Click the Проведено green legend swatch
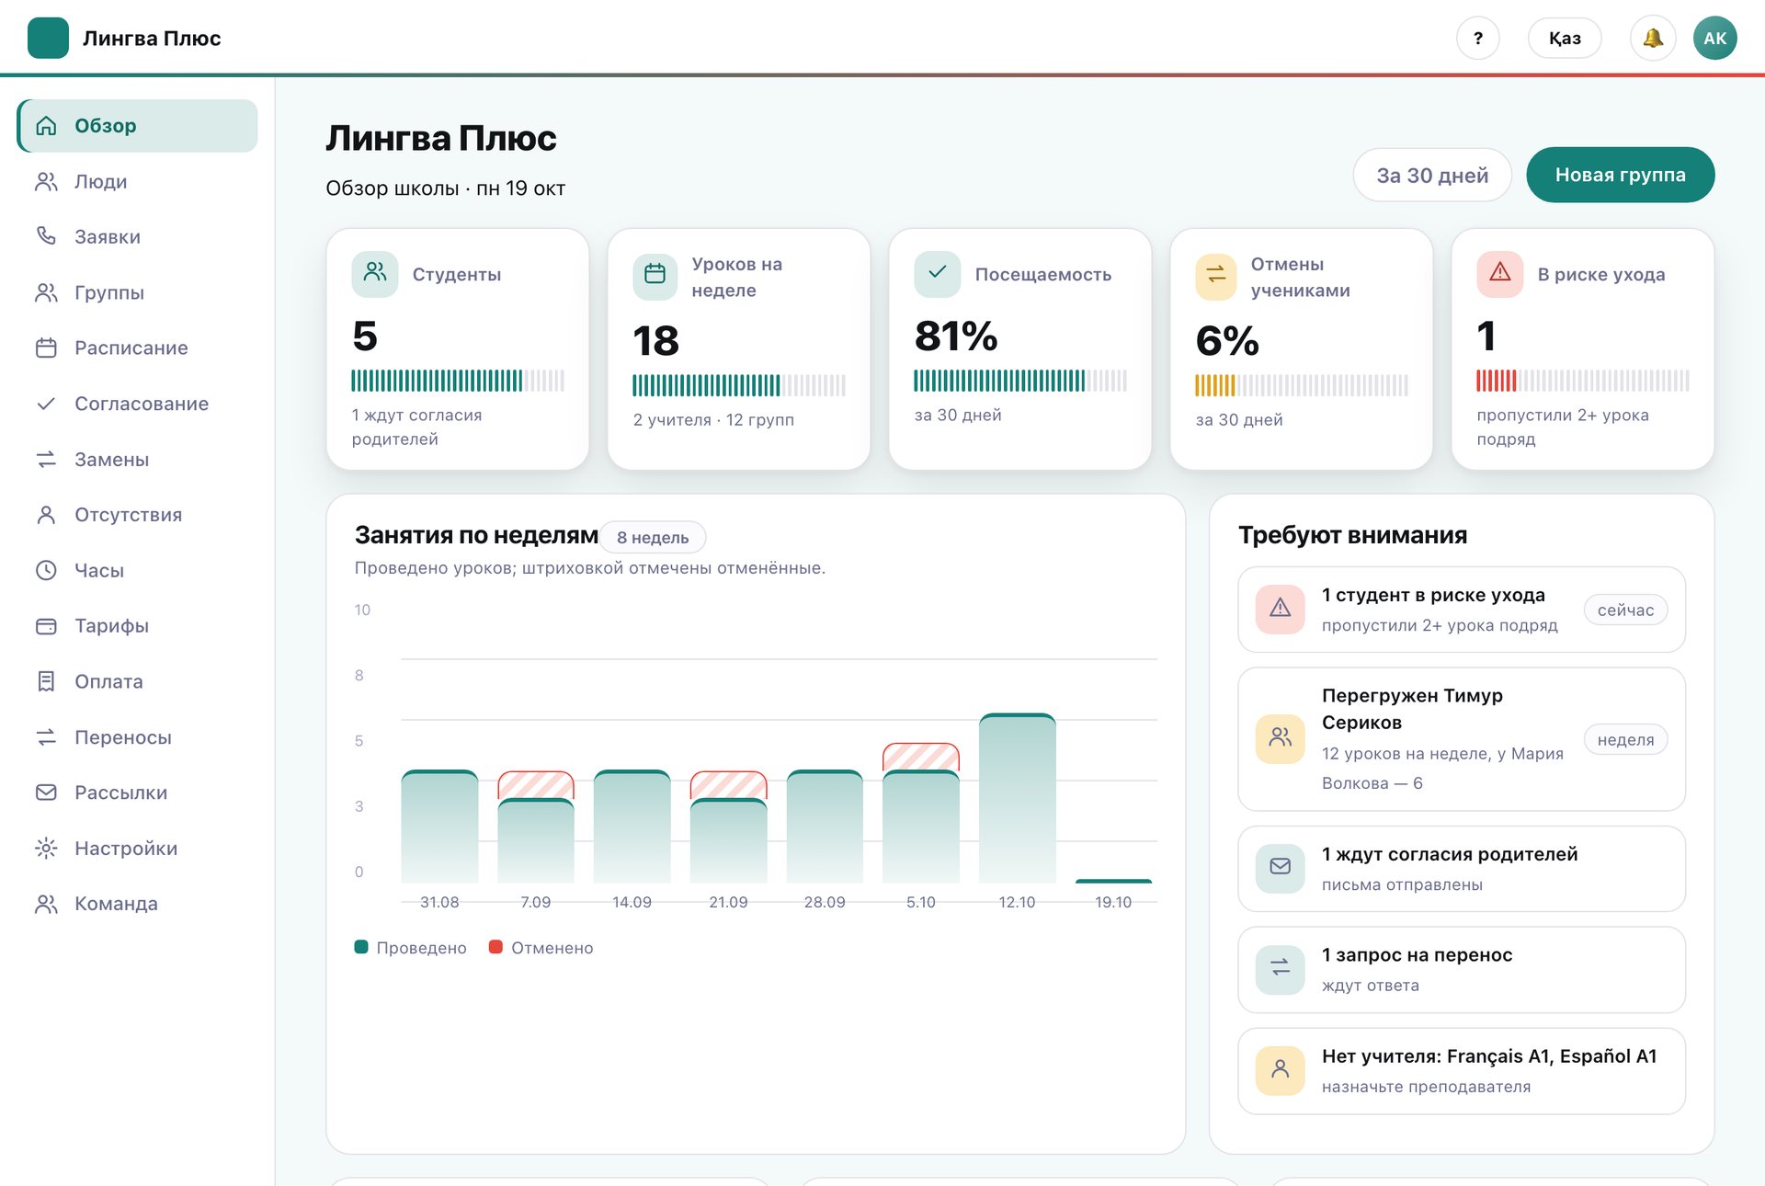1765x1186 pixels. (361, 947)
